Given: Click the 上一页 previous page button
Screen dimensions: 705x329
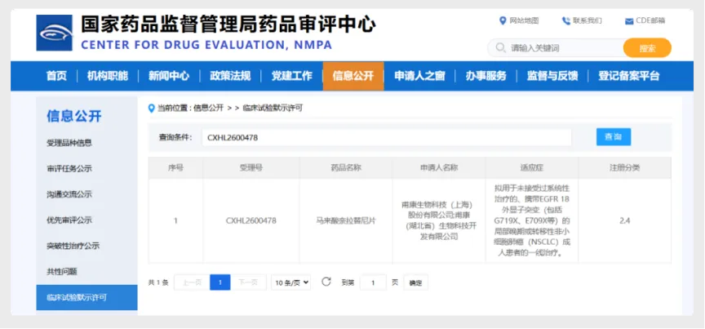Looking at the screenshot, I should click(x=192, y=282).
